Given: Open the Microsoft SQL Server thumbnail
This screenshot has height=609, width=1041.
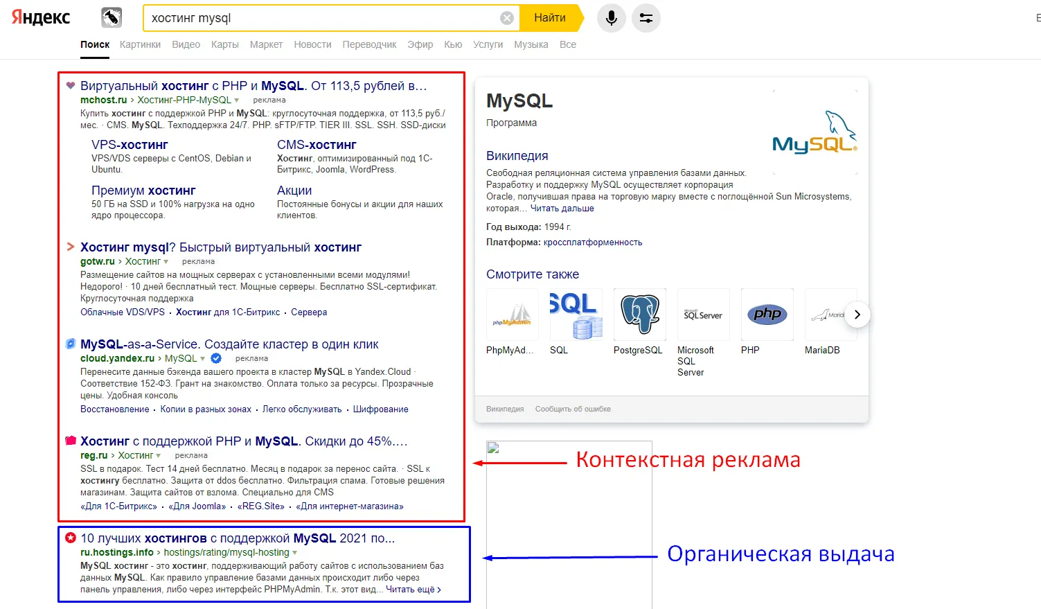Looking at the screenshot, I should (x=703, y=315).
